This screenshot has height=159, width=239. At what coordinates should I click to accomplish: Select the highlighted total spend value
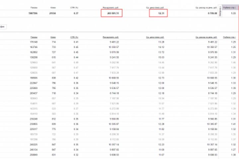(x=112, y=13)
